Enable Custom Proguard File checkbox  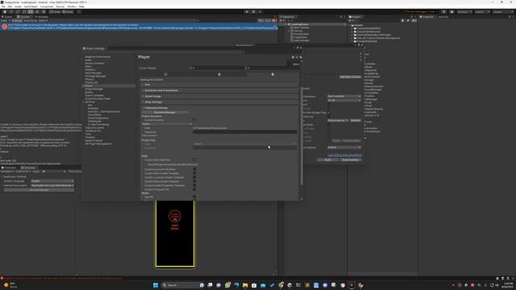click(194, 189)
